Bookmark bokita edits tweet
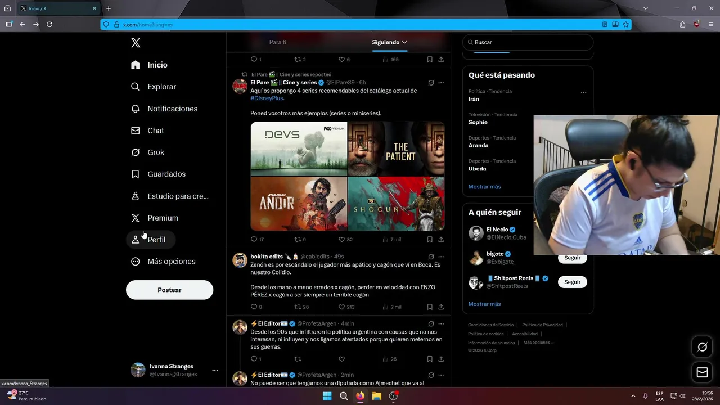Viewport: 720px width, 405px height. (430, 307)
